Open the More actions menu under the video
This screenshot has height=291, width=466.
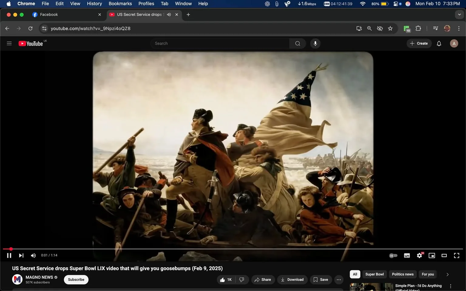click(339, 279)
